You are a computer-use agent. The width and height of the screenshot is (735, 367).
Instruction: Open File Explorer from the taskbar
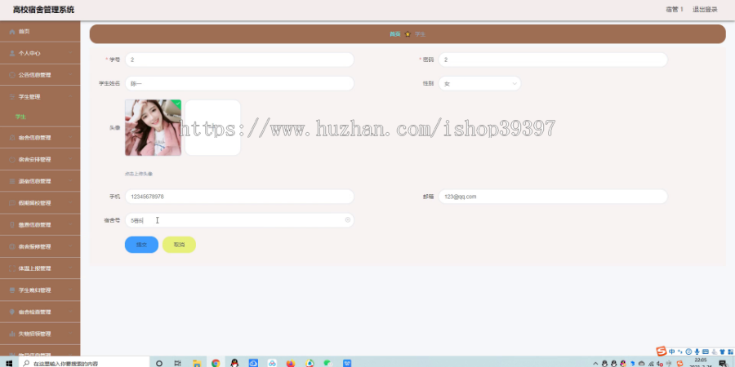point(197,363)
